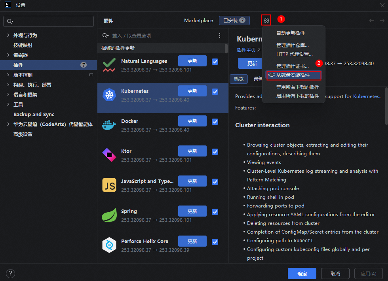Click 更新 button for Perforce Helix Core
The height and width of the screenshot is (281, 388).
point(192,241)
